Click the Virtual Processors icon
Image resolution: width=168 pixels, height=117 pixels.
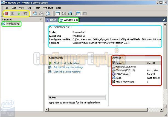point(113,81)
